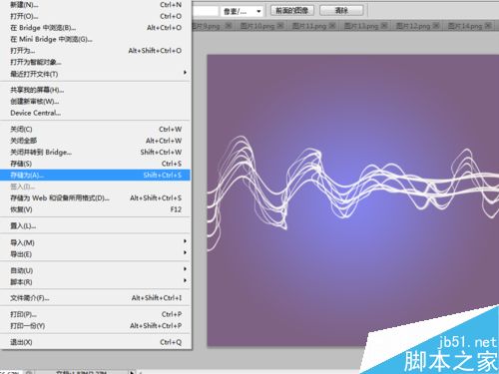The image size is (499, 374).
Task: Choose 存储(S) menu entry
Action: 96,164
